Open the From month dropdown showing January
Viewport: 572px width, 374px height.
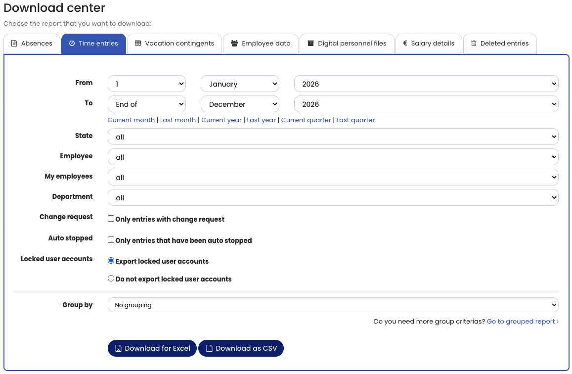point(240,84)
